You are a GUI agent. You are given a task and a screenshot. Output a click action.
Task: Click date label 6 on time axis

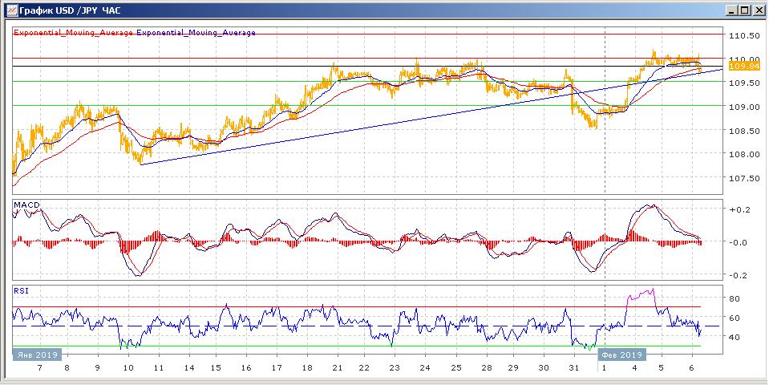tap(690, 368)
